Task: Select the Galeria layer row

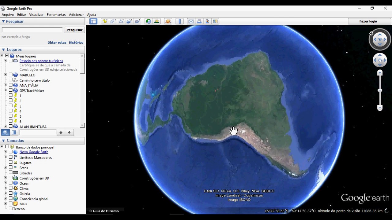Action: [24, 193]
